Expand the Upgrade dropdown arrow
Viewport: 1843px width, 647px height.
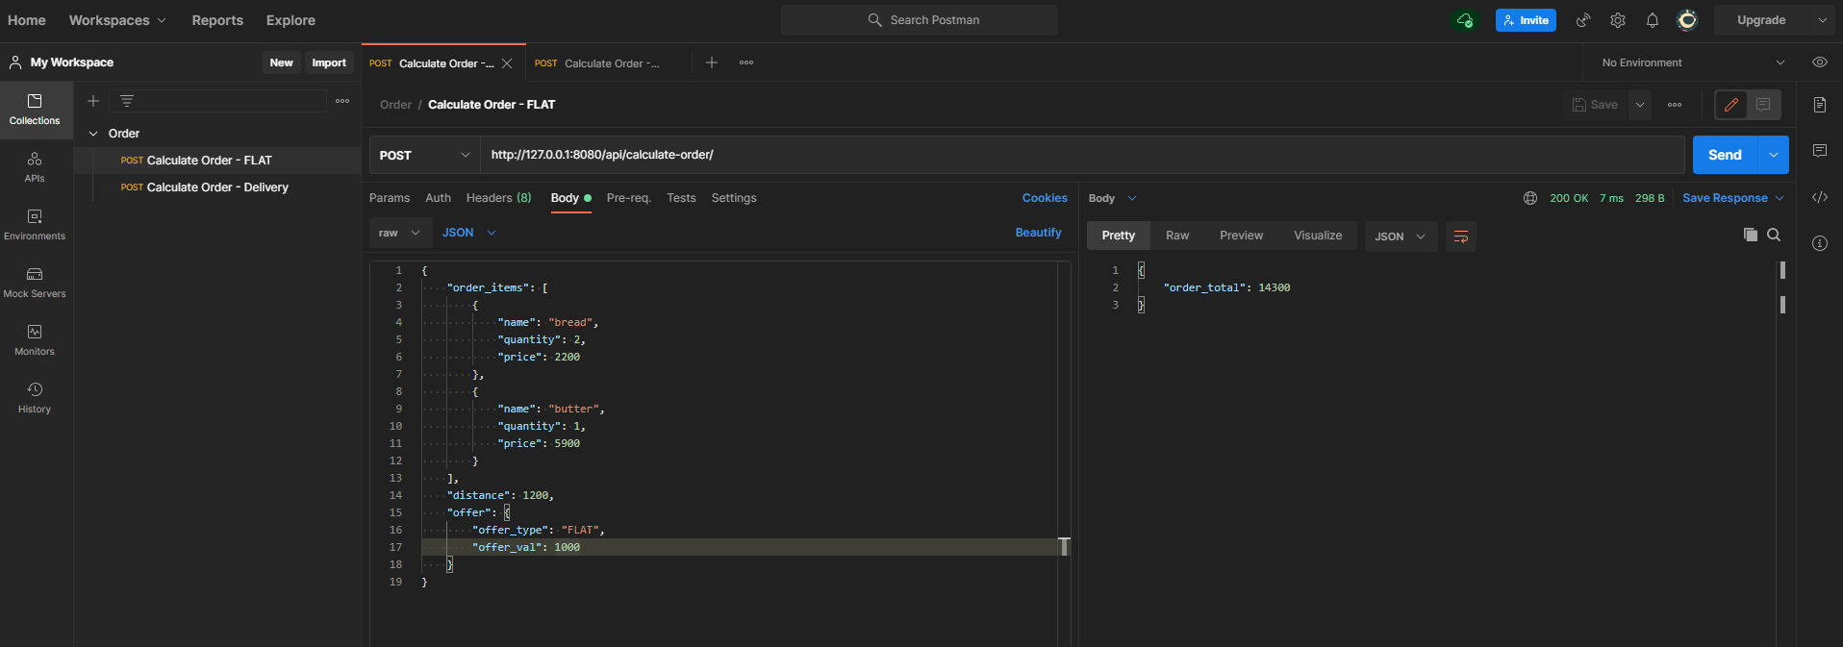[1822, 20]
